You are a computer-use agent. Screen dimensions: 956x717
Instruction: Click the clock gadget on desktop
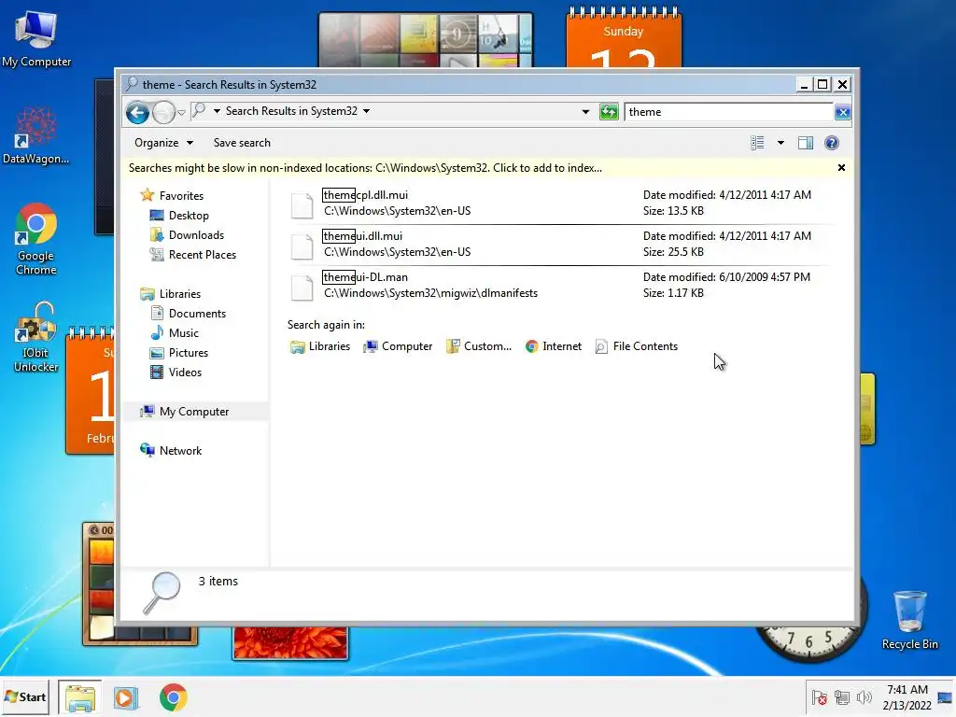click(x=809, y=645)
